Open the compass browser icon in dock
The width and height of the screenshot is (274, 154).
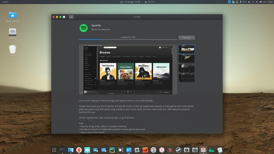click(153, 150)
